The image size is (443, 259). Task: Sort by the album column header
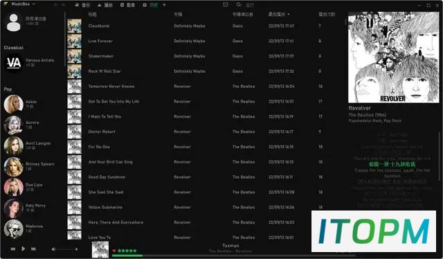[178, 15]
